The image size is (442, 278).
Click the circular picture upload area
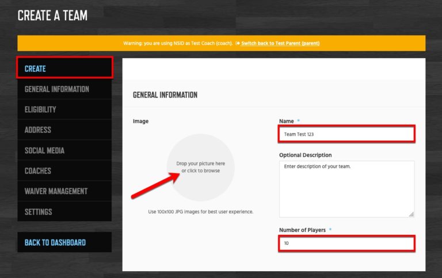[200, 167]
